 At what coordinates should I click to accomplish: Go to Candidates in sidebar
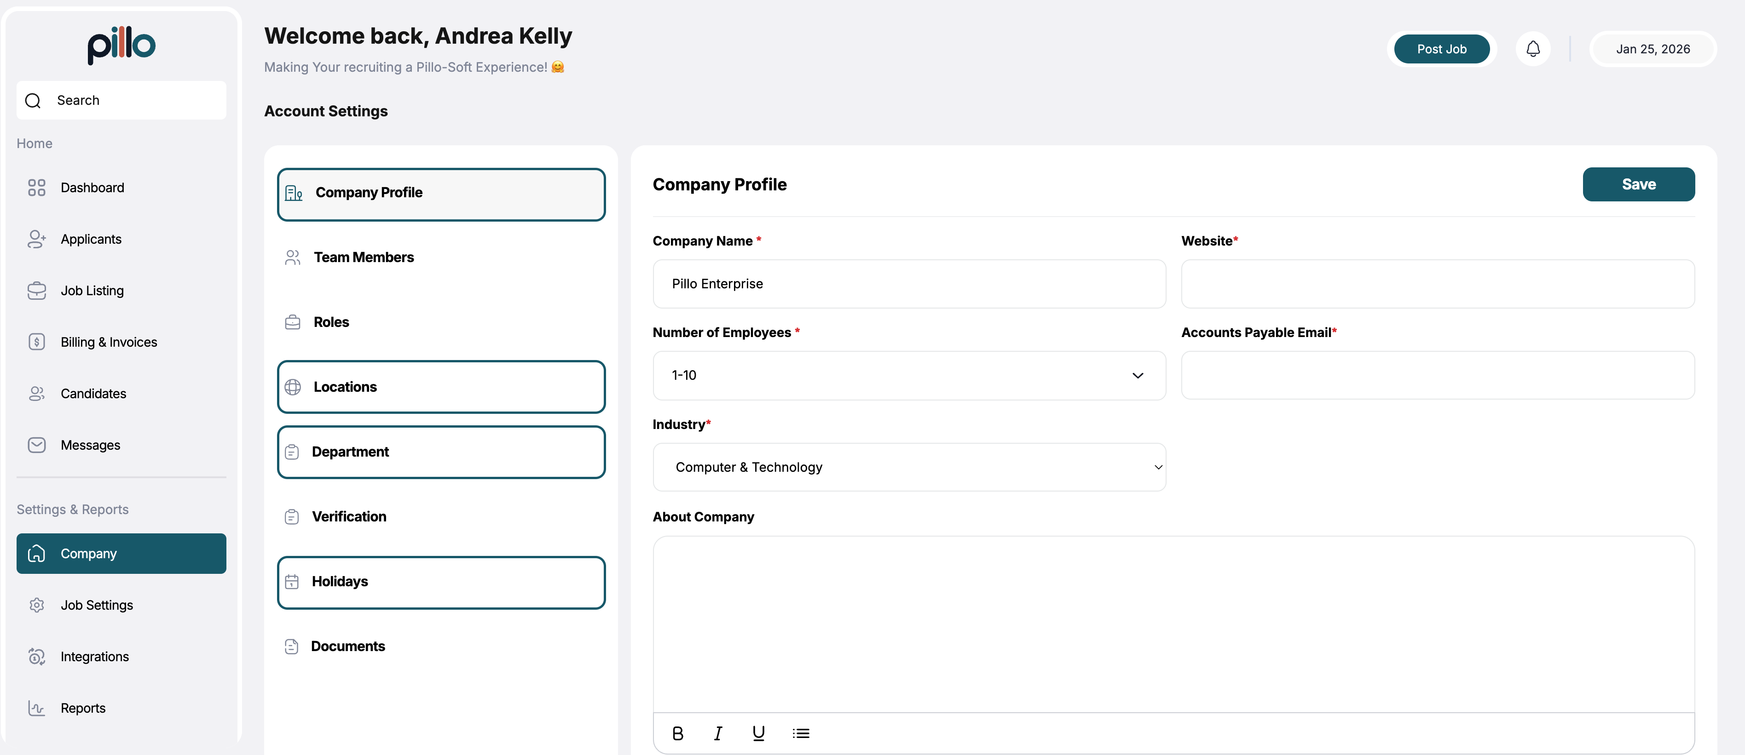point(121,394)
